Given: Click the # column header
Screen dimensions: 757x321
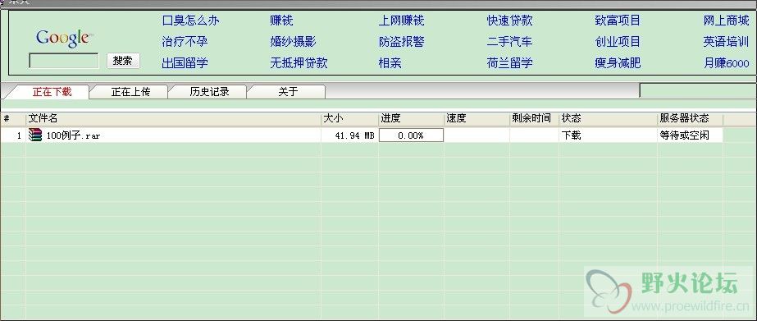Looking at the screenshot, I should click(x=13, y=118).
